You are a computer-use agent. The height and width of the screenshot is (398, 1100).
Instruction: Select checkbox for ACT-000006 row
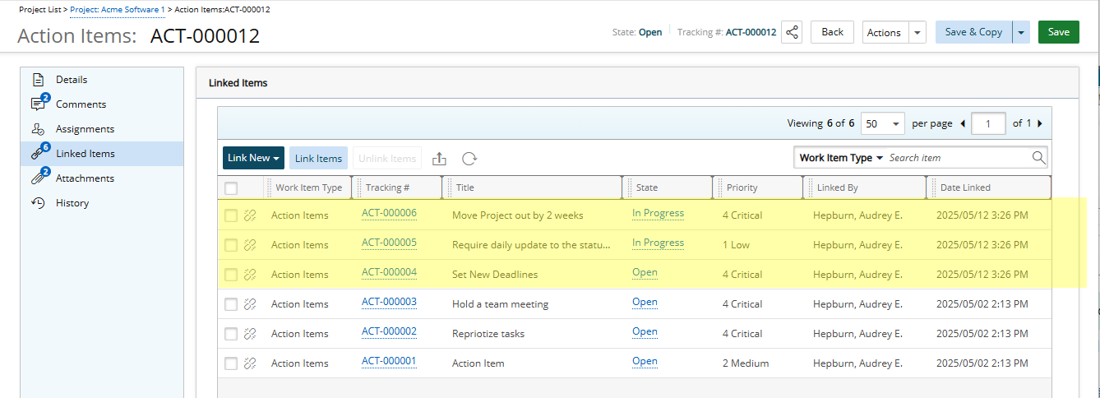pos(231,215)
